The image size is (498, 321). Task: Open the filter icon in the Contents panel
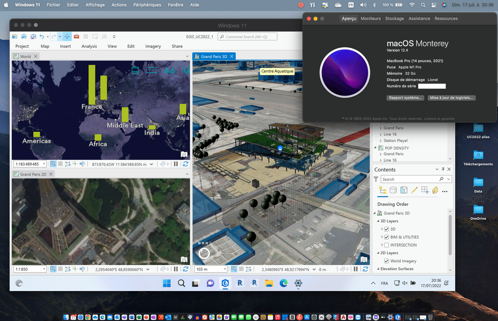click(376, 179)
